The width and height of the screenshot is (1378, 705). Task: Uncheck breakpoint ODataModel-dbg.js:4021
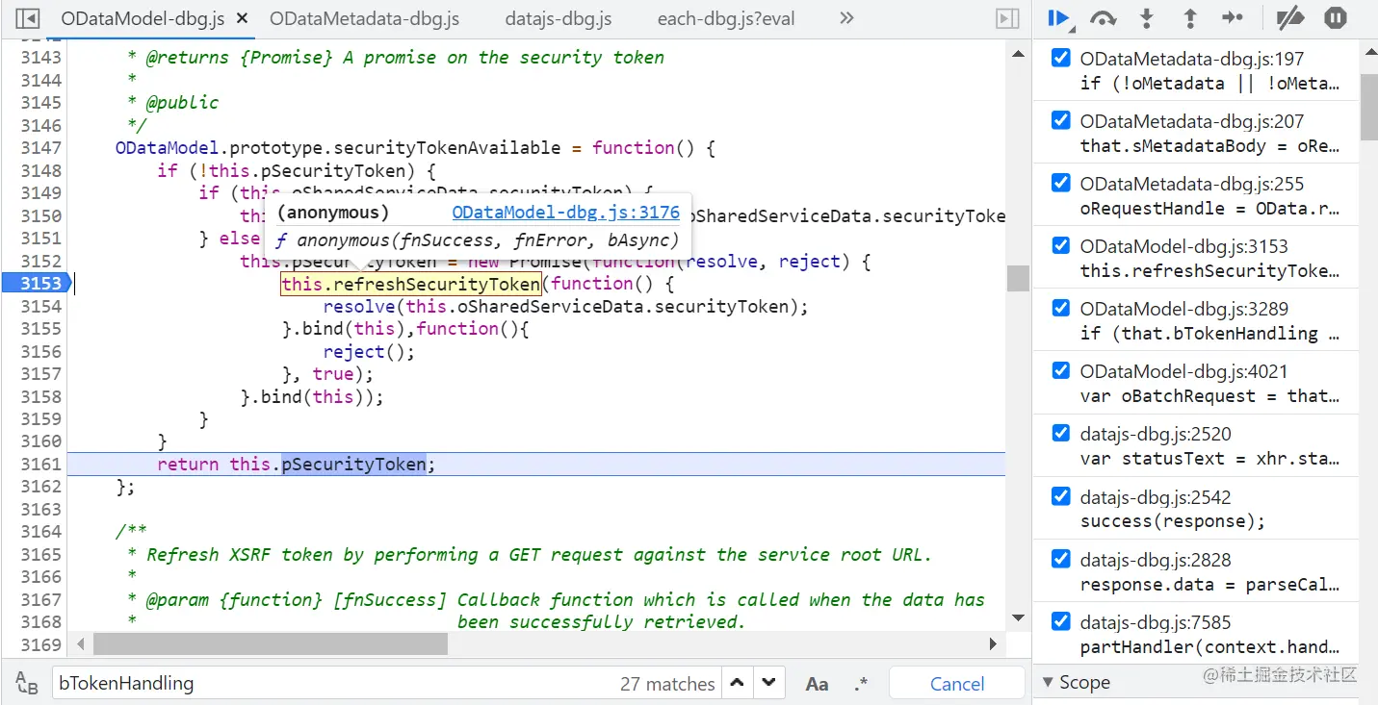(1060, 370)
